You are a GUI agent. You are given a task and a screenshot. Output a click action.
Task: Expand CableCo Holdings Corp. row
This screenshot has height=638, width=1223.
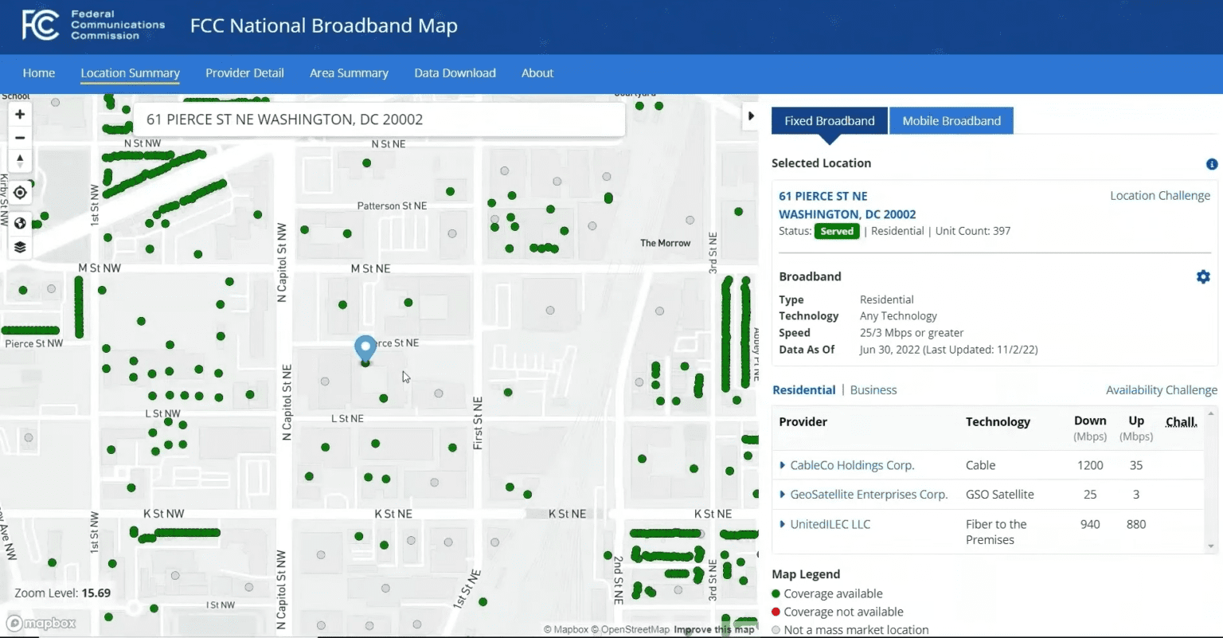783,465
